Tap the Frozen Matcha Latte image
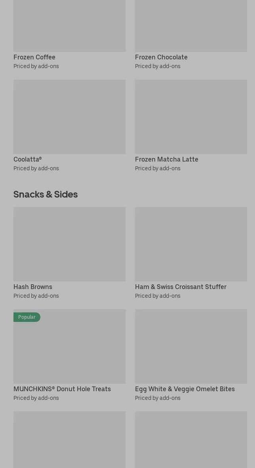The image size is (255, 468). click(x=191, y=116)
